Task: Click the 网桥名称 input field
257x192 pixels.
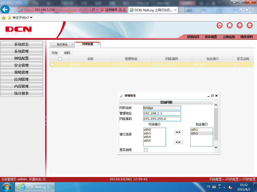Action: 162,108
